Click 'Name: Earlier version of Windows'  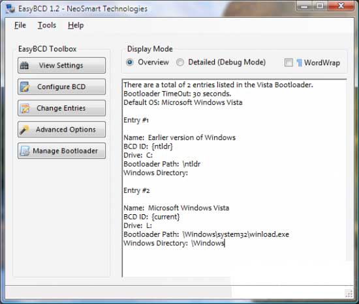[179, 137]
